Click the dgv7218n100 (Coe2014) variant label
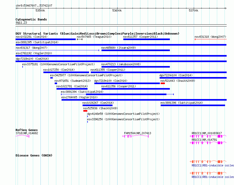The height and width of the screenshot is (185, 234). (32, 59)
